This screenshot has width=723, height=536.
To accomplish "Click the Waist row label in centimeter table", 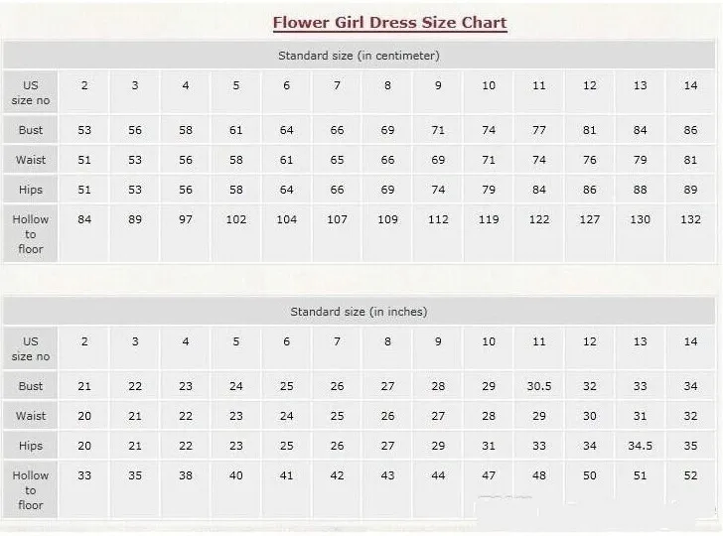I will (x=31, y=160).
